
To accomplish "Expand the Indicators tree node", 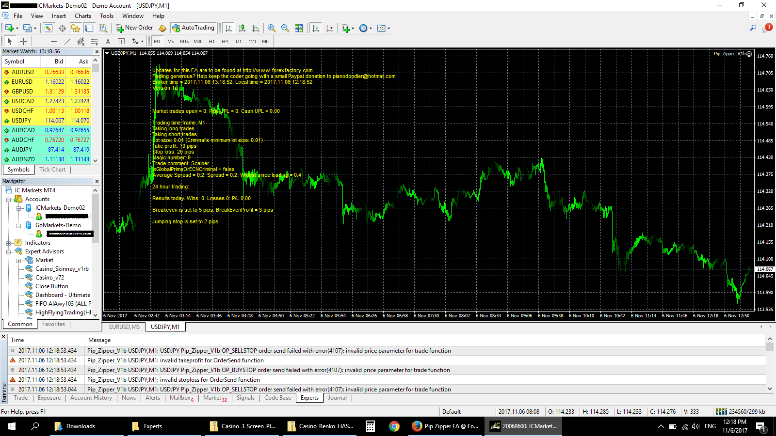I will [9, 243].
